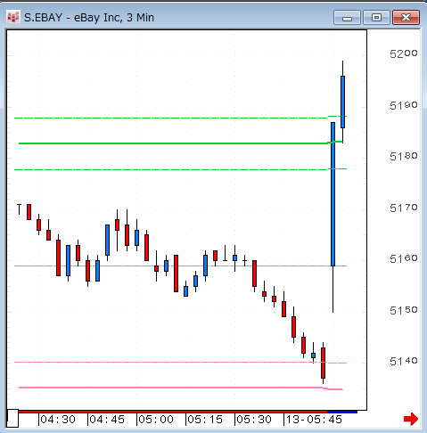Click the 05:30 time label
427x433 pixels.
click(x=254, y=420)
